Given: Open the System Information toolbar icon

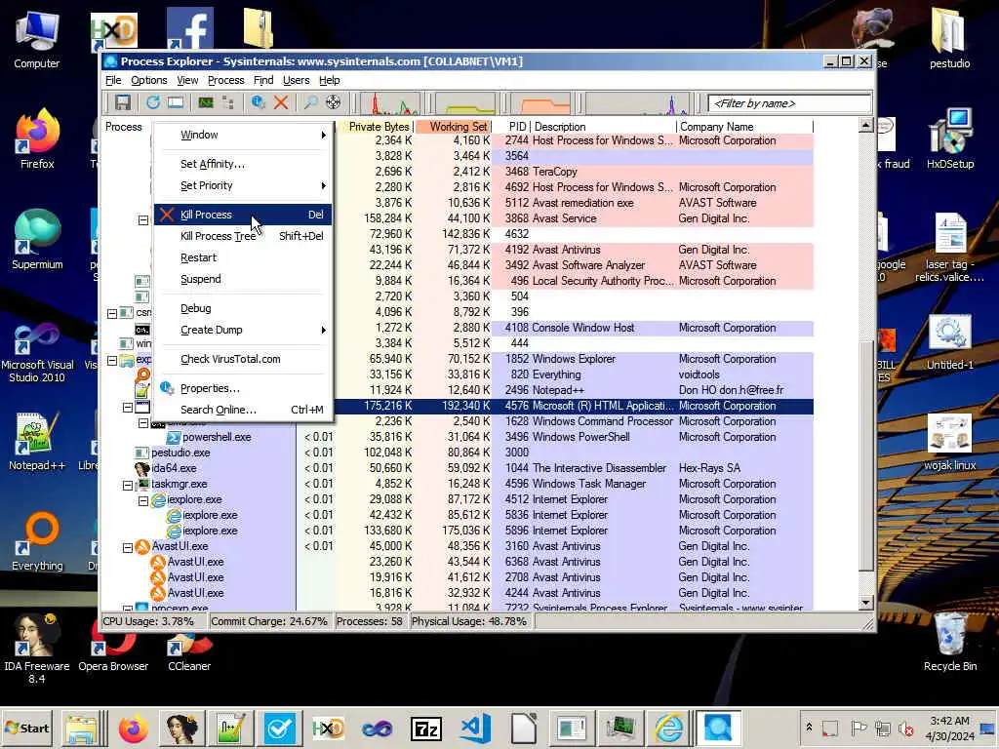Looking at the screenshot, I should click(x=205, y=102).
